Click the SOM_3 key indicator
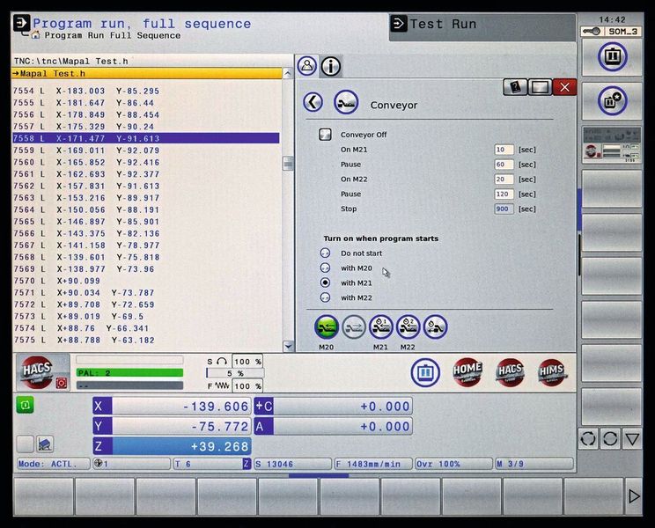This screenshot has width=655, height=528. click(612, 32)
